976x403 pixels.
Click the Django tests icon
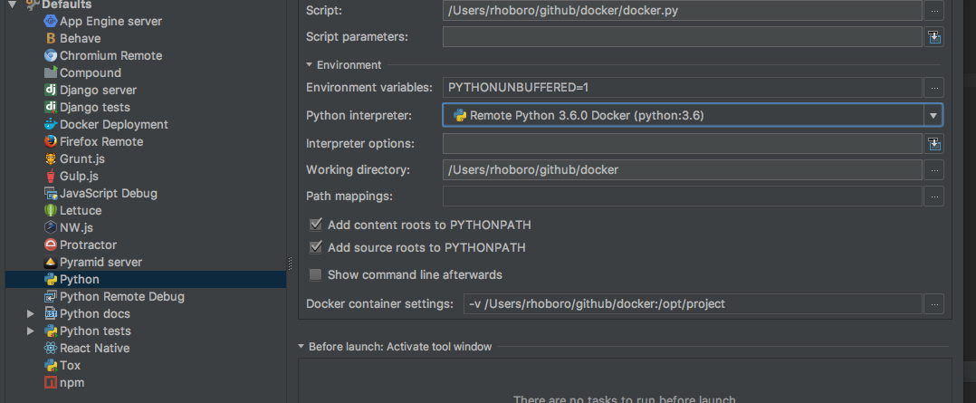coord(51,107)
